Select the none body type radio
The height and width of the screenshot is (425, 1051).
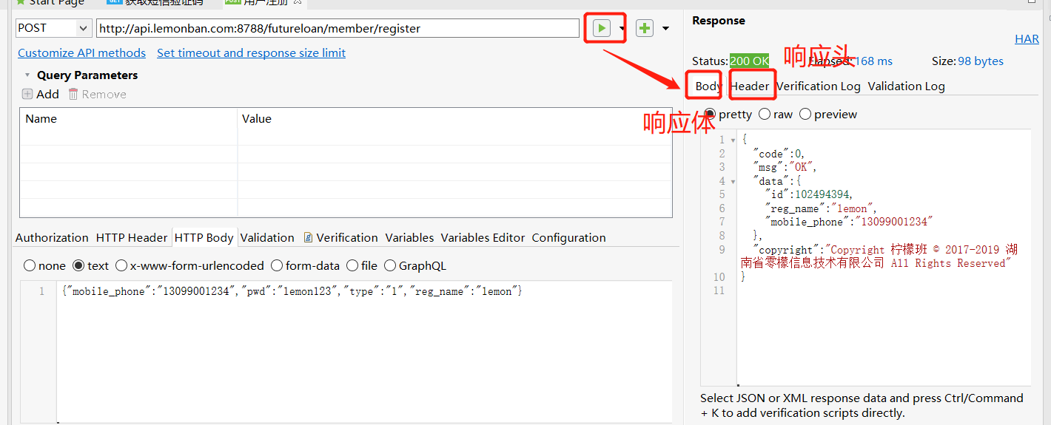[x=30, y=266]
